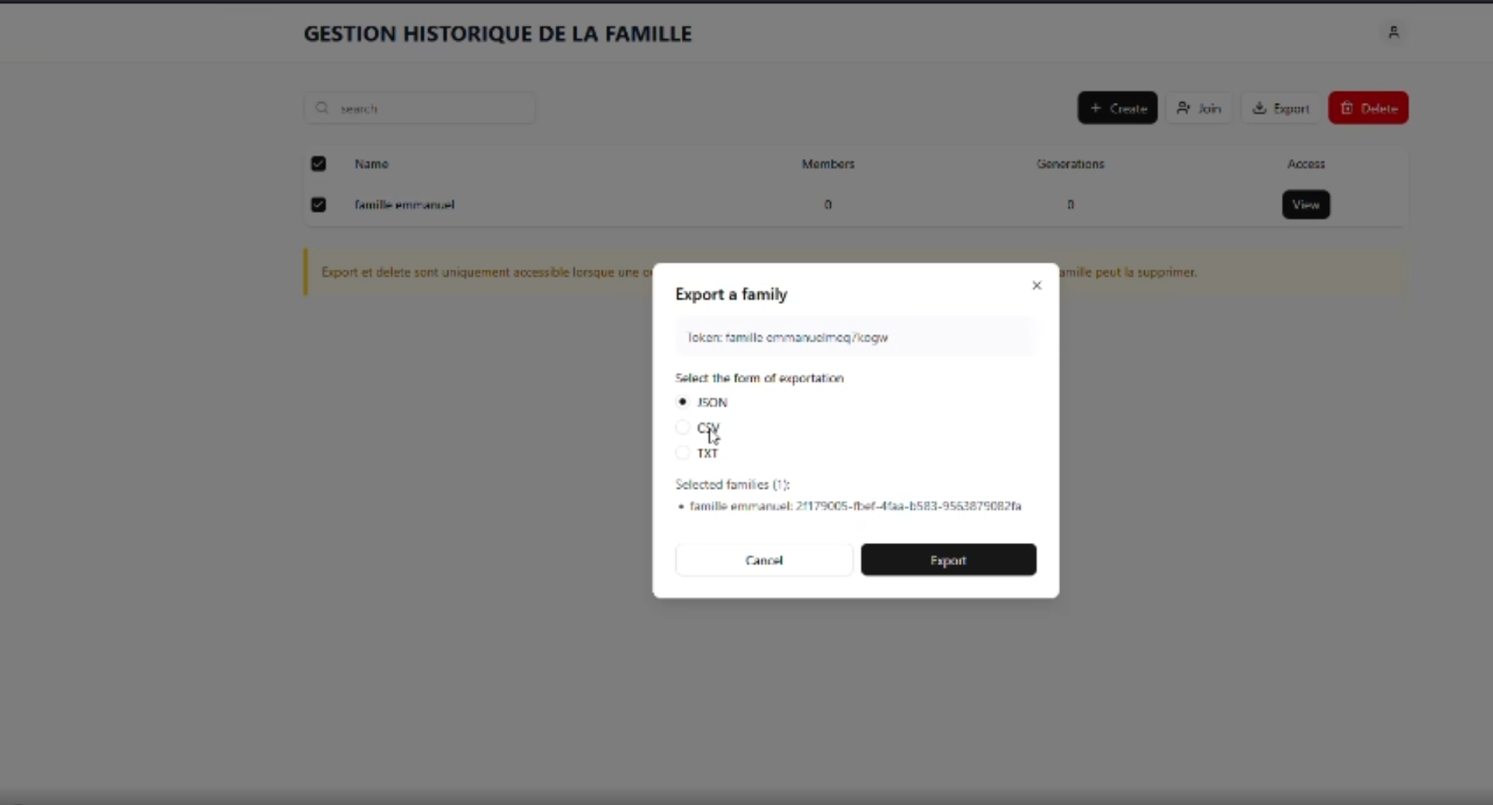Image resolution: width=1493 pixels, height=805 pixels.
Task: Click the Create button with plus icon
Action: tap(1117, 108)
